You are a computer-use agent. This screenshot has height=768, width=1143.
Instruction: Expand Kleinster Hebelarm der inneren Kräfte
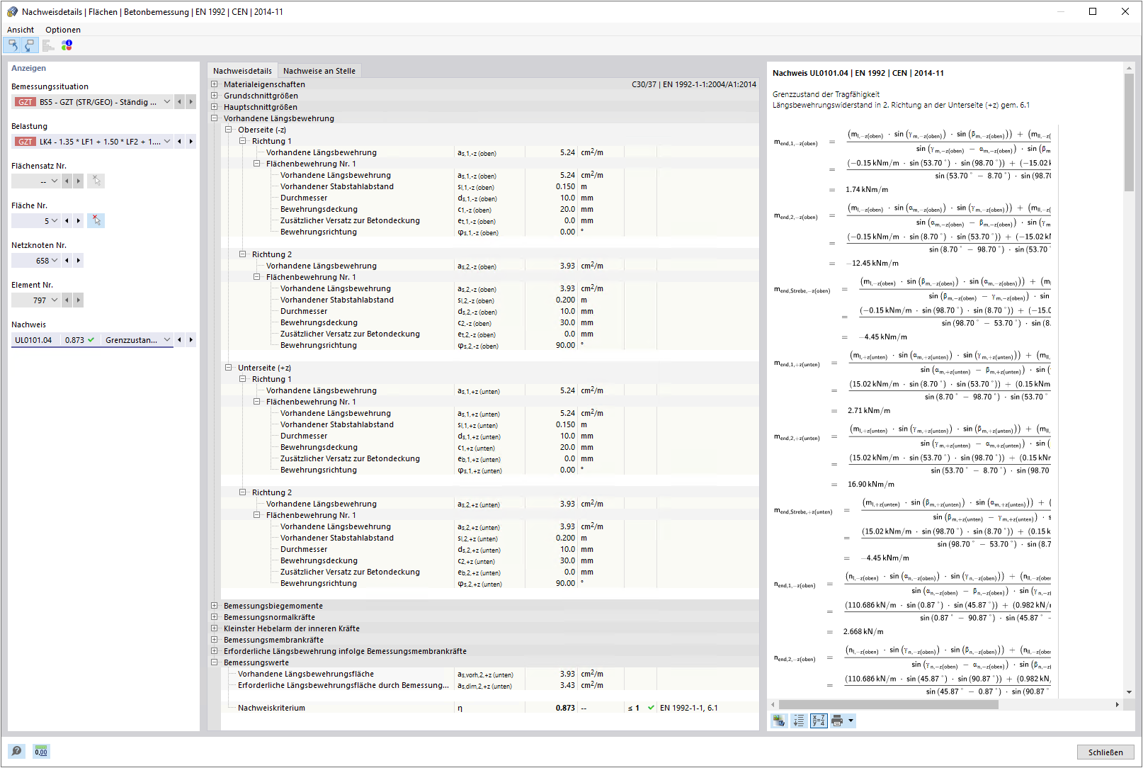[214, 628]
